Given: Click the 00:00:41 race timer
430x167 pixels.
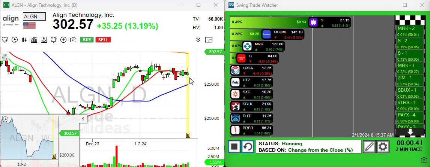Looking at the screenshot, I should click(410, 143).
